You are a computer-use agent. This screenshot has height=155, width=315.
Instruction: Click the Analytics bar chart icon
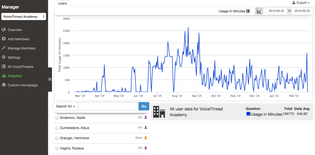pyautogui.click(x=3, y=76)
